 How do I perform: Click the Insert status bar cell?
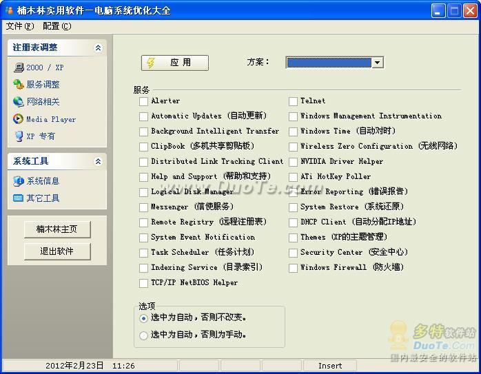click(x=330, y=366)
